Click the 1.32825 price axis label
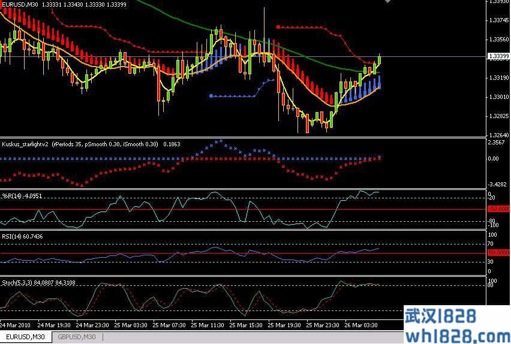Image resolution: width=511 pixels, height=344 pixels. [498, 116]
